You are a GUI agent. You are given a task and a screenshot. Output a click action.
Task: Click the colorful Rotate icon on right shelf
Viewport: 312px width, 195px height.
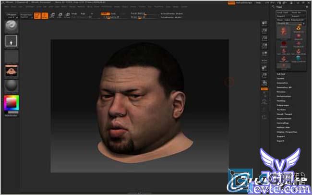[264, 83]
